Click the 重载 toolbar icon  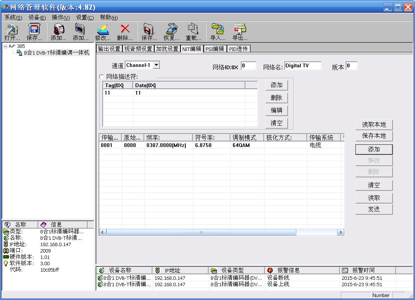[x=193, y=29]
